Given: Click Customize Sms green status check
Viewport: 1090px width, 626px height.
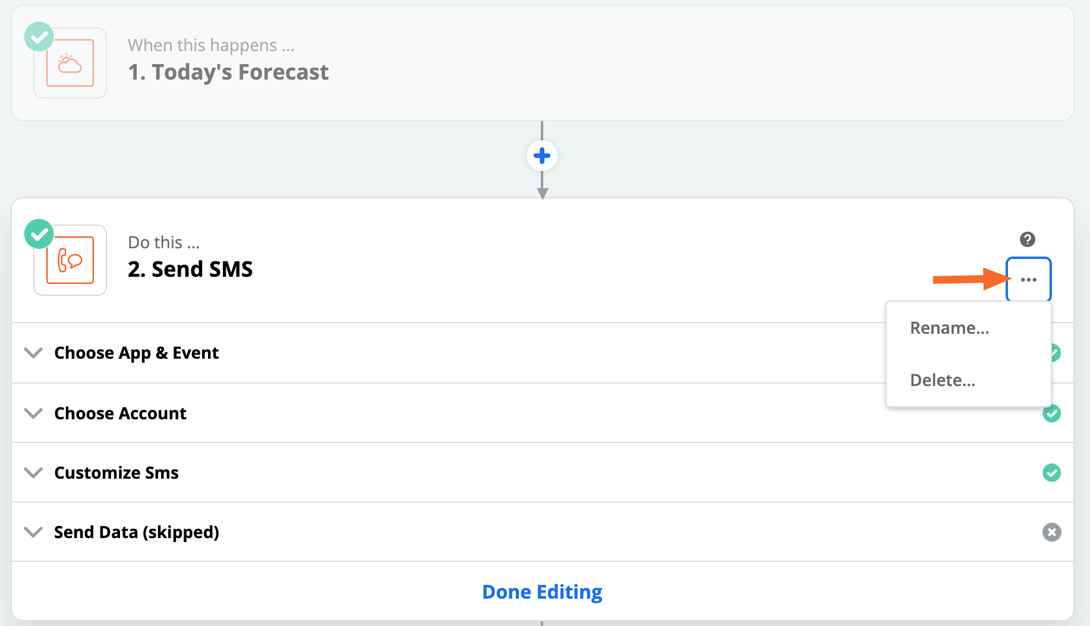Looking at the screenshot, I should click(x=1051, y=473).
